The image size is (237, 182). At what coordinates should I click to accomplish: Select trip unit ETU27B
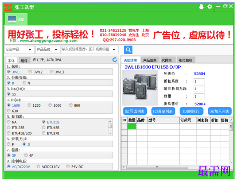(44, 133)
